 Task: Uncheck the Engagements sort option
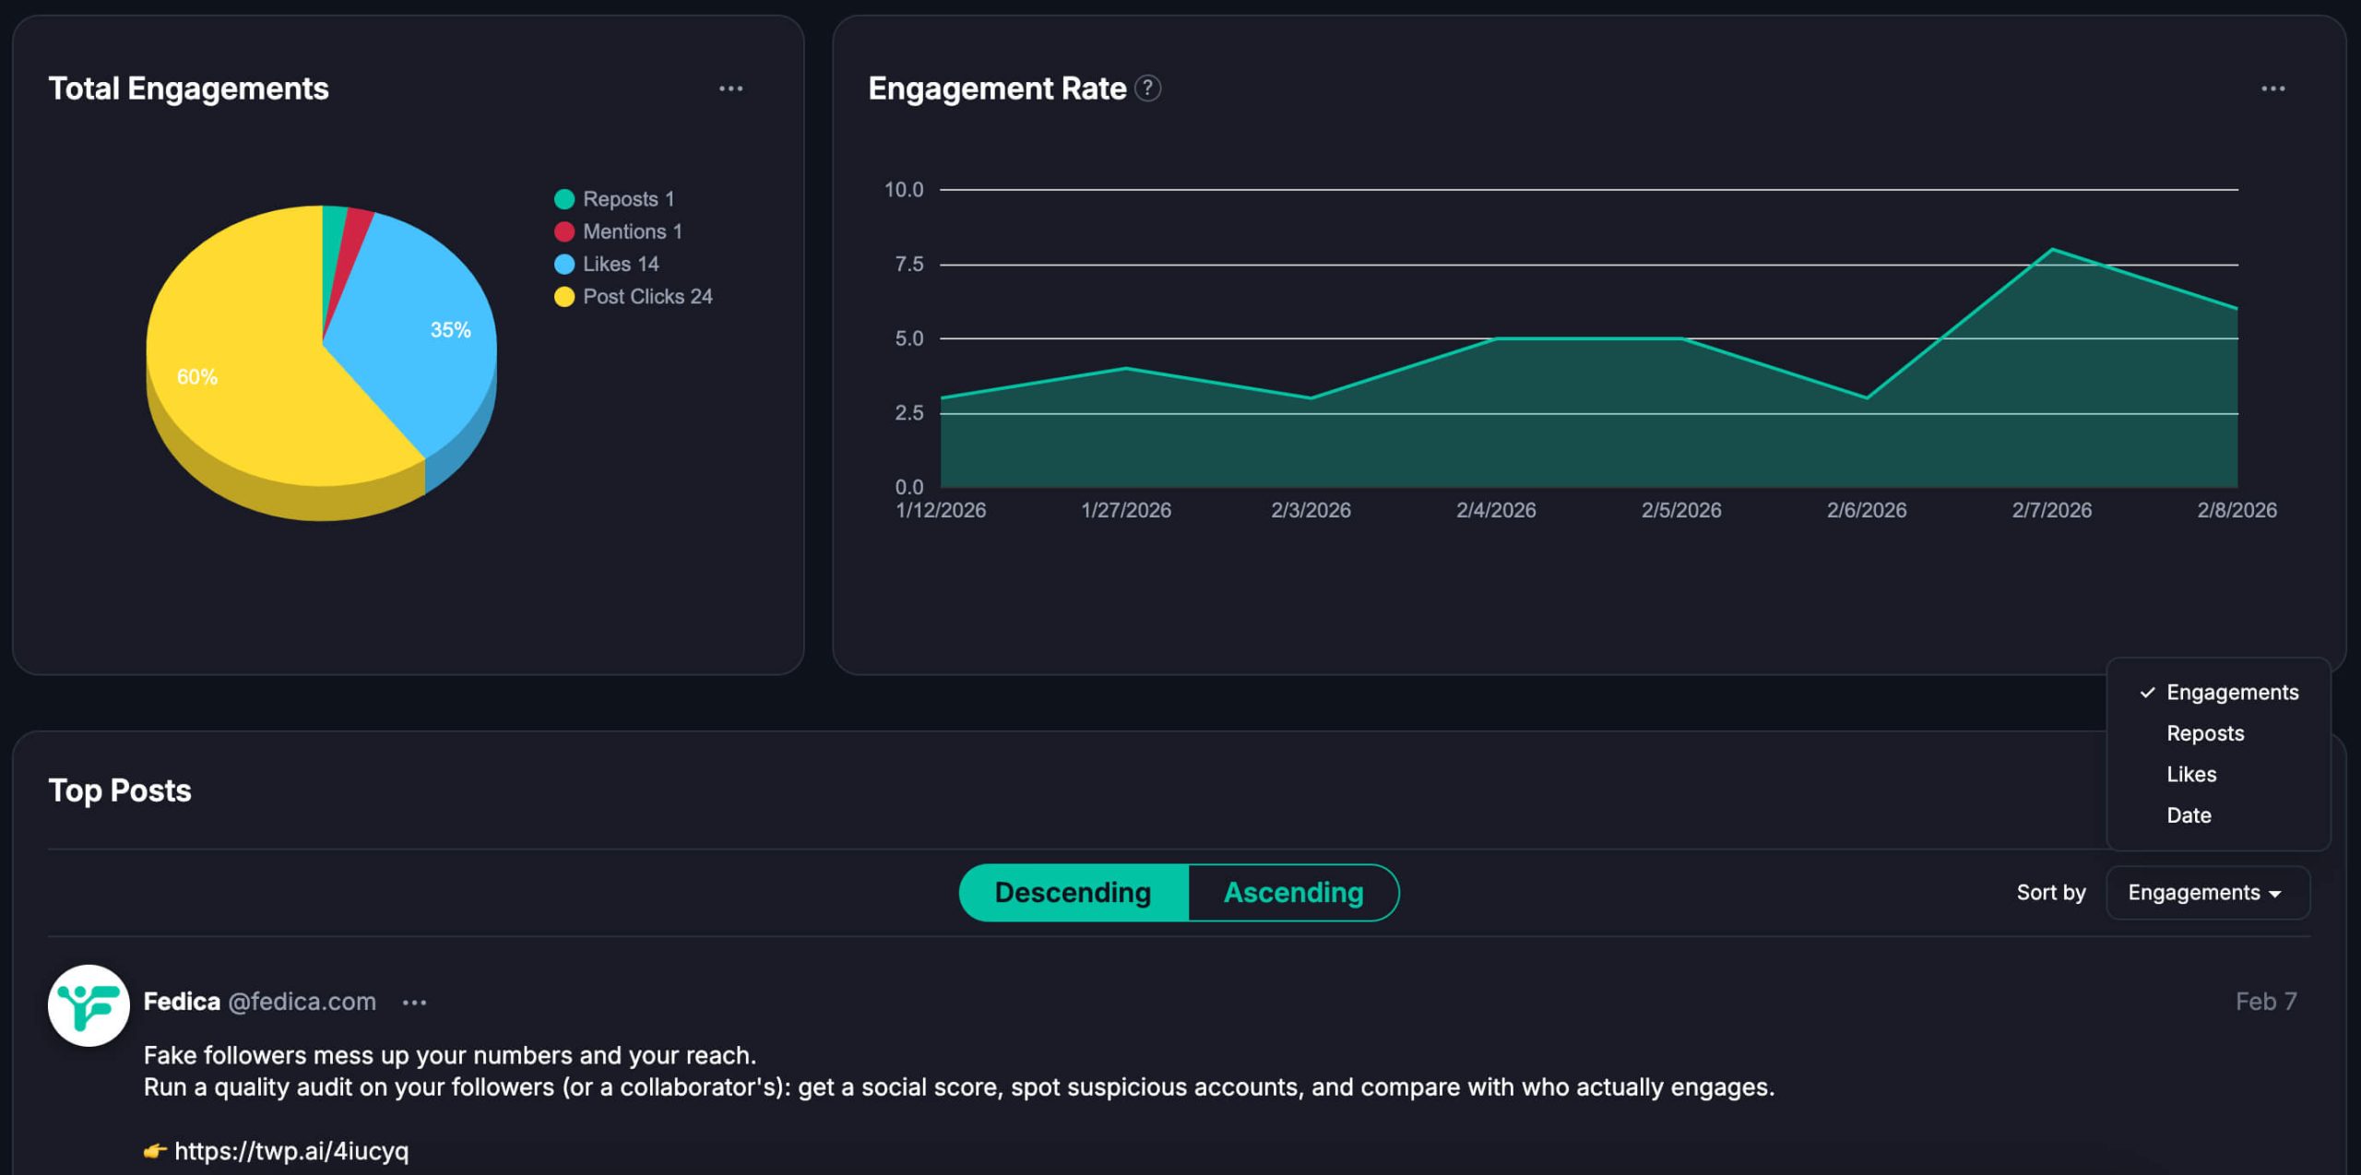point(2232,692)
